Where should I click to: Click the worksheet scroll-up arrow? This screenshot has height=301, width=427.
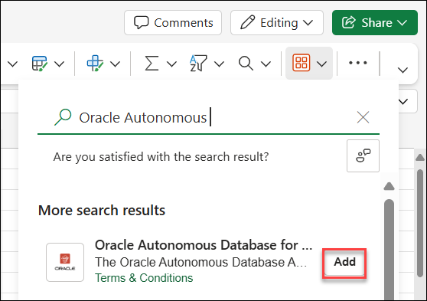420,157
